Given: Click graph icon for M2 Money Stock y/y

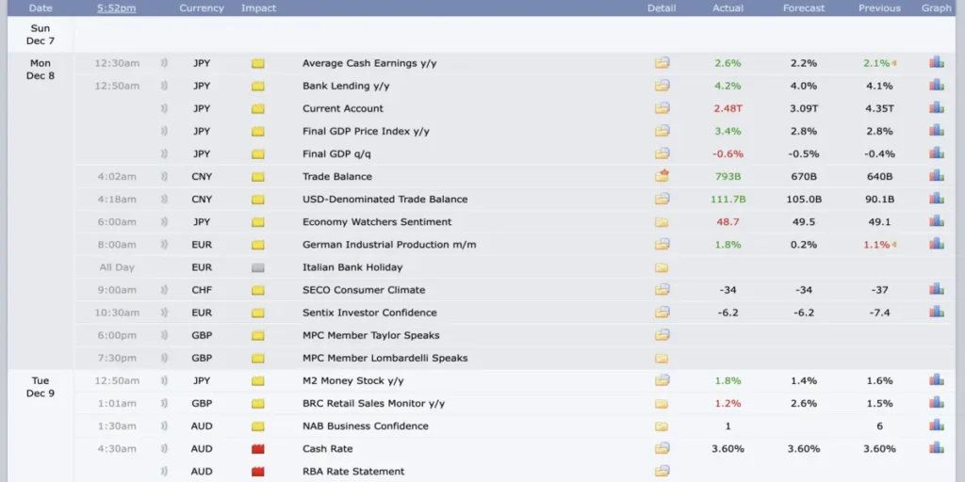Looking at the screenshot, I should [x=936, y=380].
